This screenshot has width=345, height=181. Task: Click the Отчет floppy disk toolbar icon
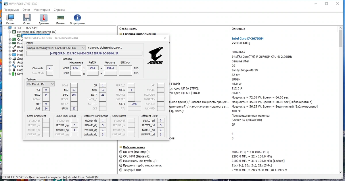tap(27, 18)
